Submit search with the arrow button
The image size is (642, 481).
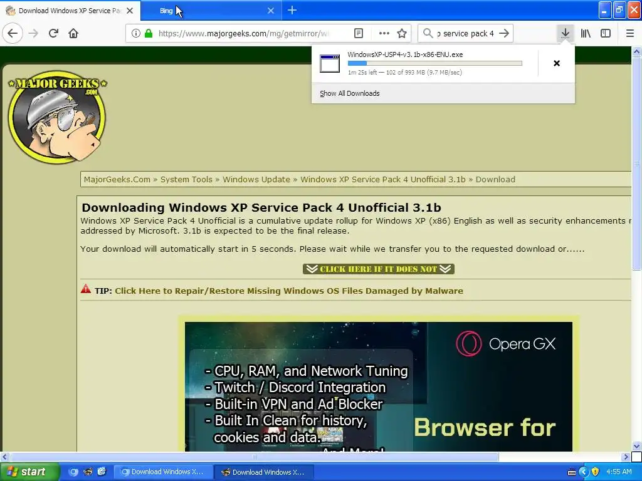(504, 33)
